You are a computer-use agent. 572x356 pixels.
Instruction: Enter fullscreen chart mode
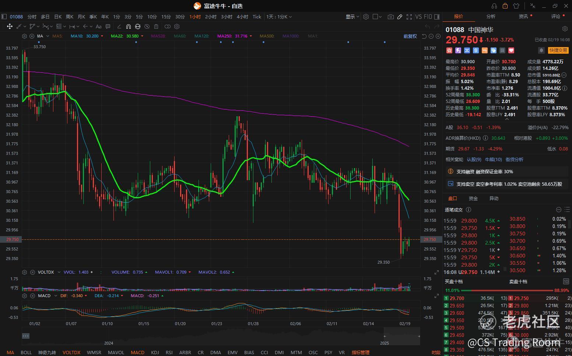tap(409, 17)
